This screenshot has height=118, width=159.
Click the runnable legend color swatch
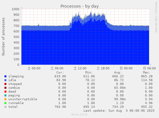pyautogui.click(x=5, y=103)
